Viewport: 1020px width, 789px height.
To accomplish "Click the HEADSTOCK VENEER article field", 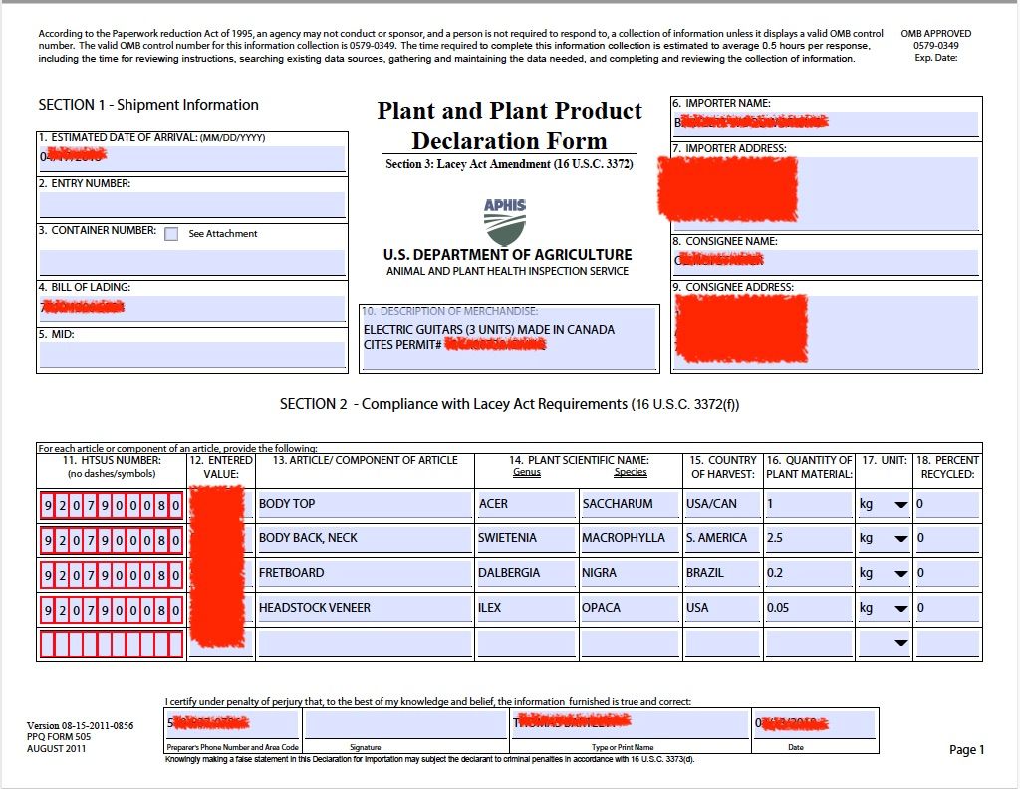I will point(364,609).
